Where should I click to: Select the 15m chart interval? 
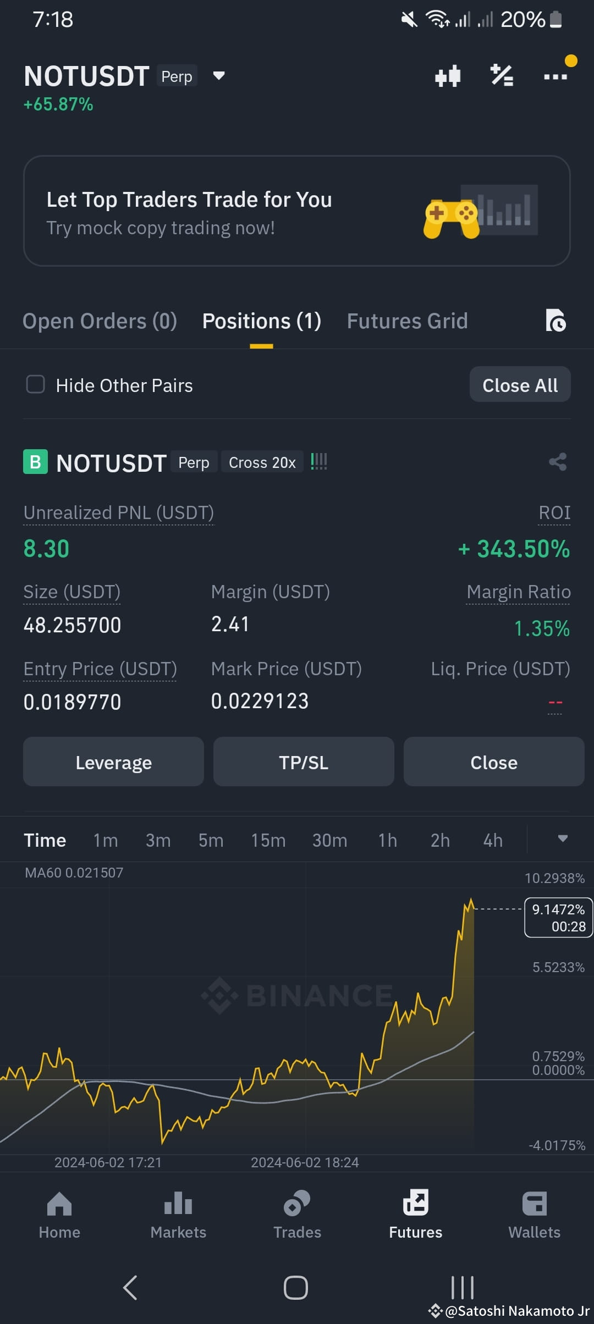pos(268,840)
